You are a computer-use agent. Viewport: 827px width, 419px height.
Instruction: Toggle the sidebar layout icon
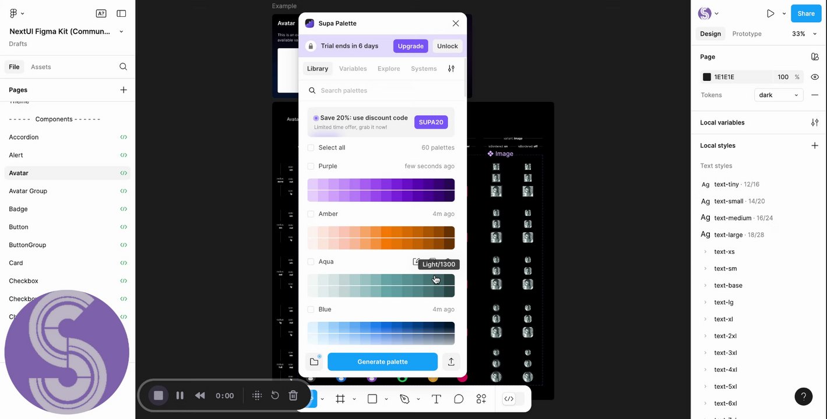(x=121, y=13)
